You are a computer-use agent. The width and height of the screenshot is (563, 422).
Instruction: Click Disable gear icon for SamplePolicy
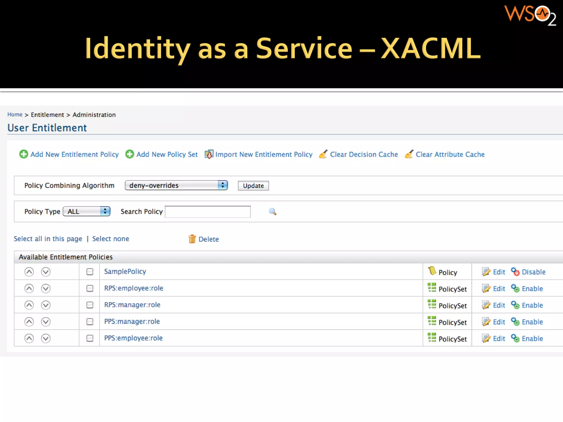pos(515,272)
